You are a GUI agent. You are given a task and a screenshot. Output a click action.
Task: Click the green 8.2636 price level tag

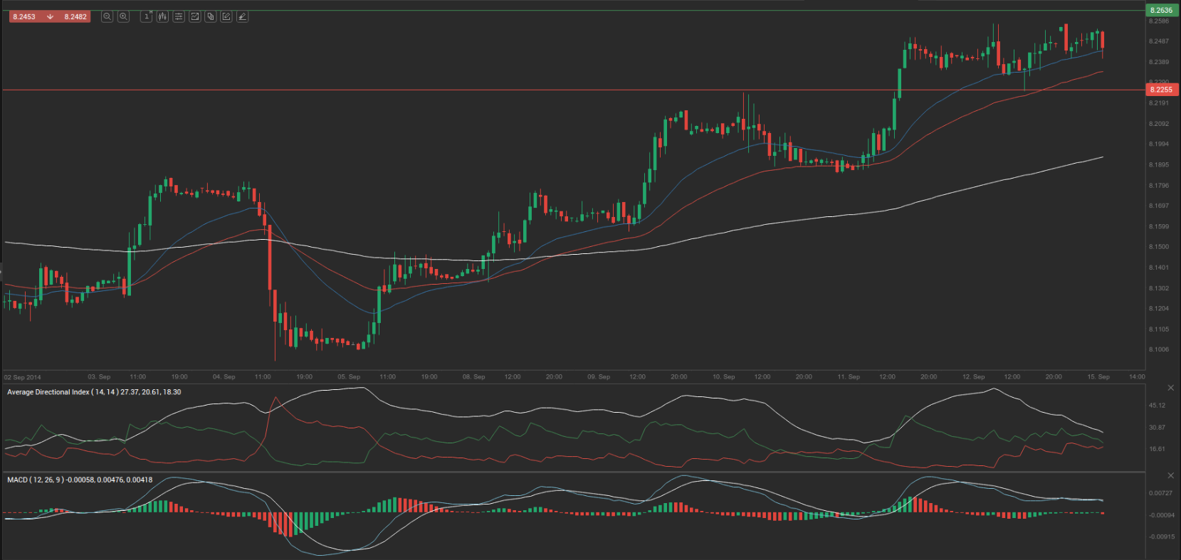[1161, 10]
